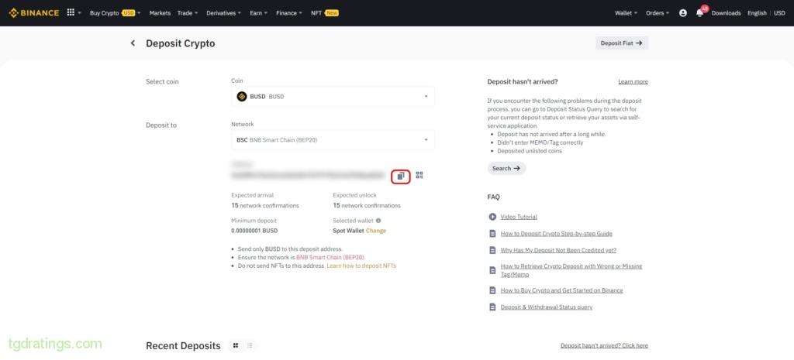
Task: Click document icon beside Wrong or Missing Tag
Action: [x=492, y=270]
